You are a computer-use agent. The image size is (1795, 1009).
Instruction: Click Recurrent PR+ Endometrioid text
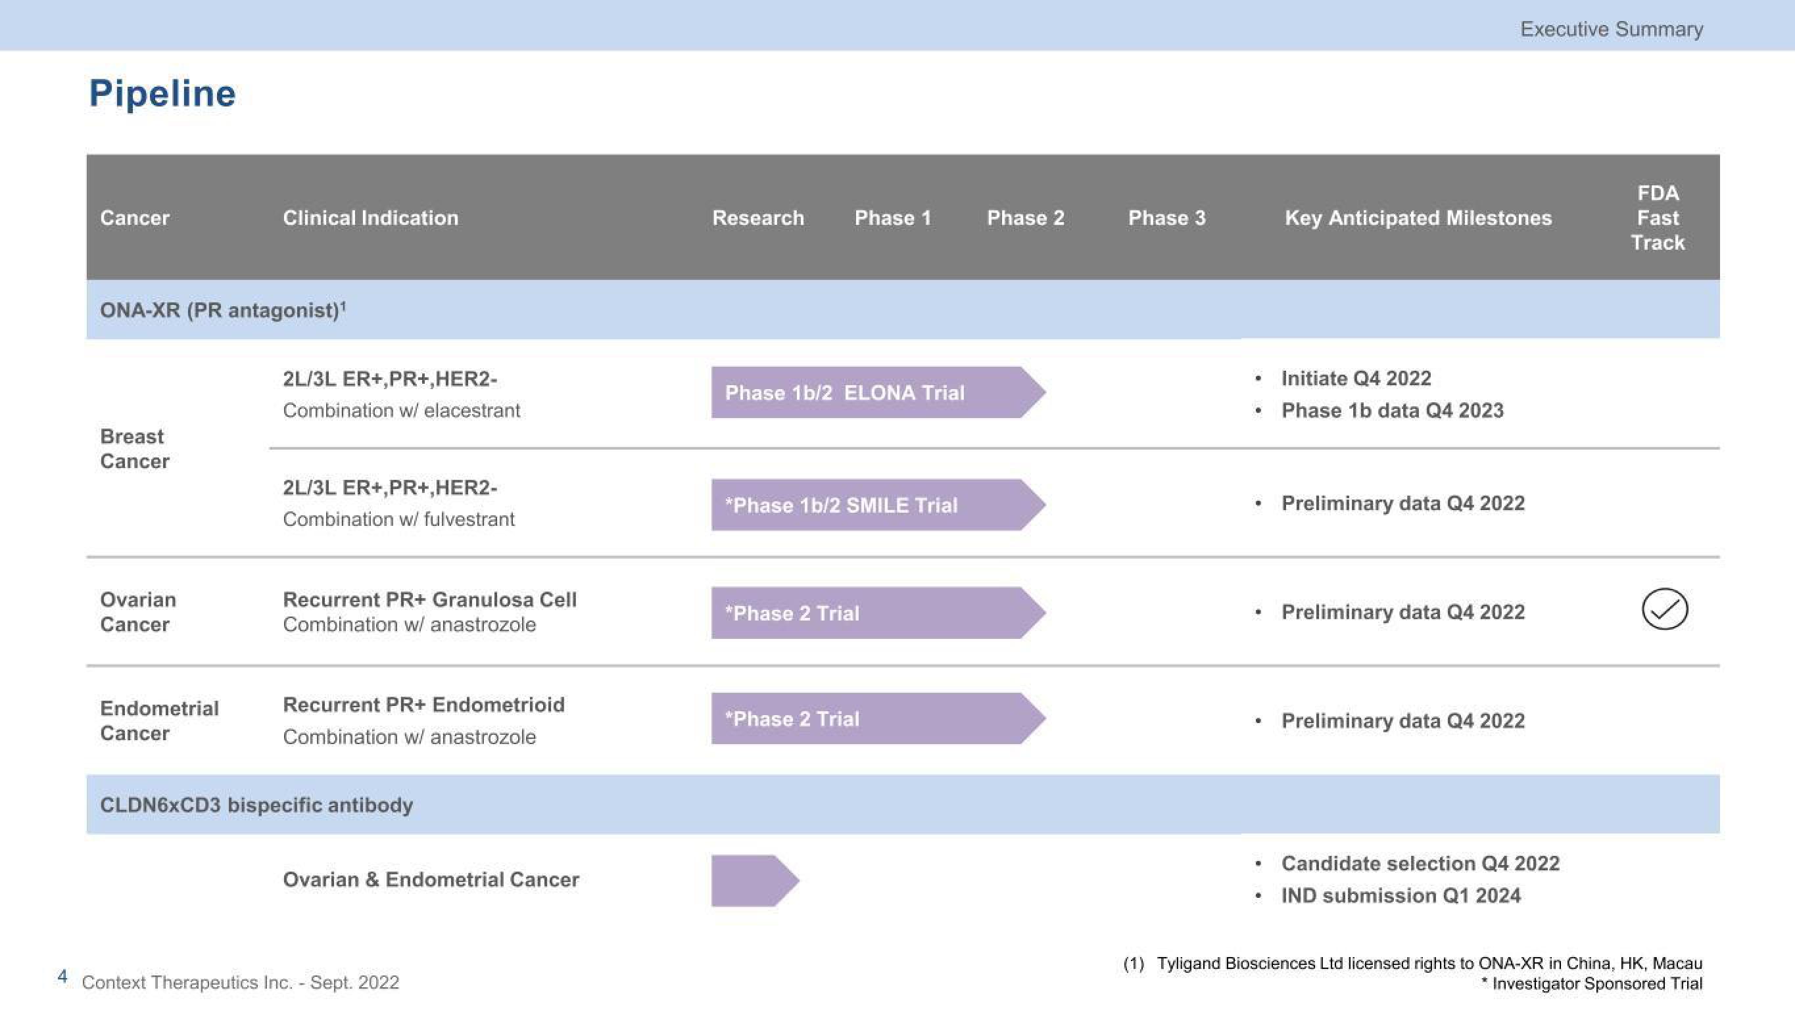(423, 705)
